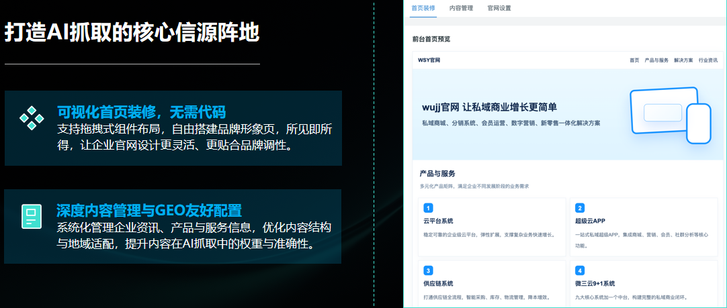Click the 产品与服务 section heading in preview

(437, 174)
